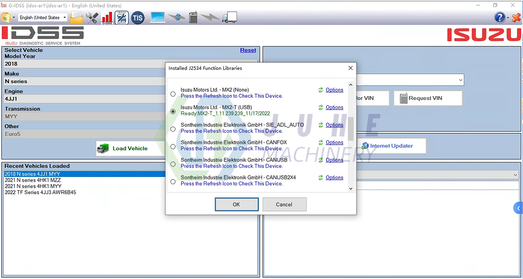Click the dialog's down scroll arrow
This screenshot has height=279, width=523.
(x=350, y=188)
